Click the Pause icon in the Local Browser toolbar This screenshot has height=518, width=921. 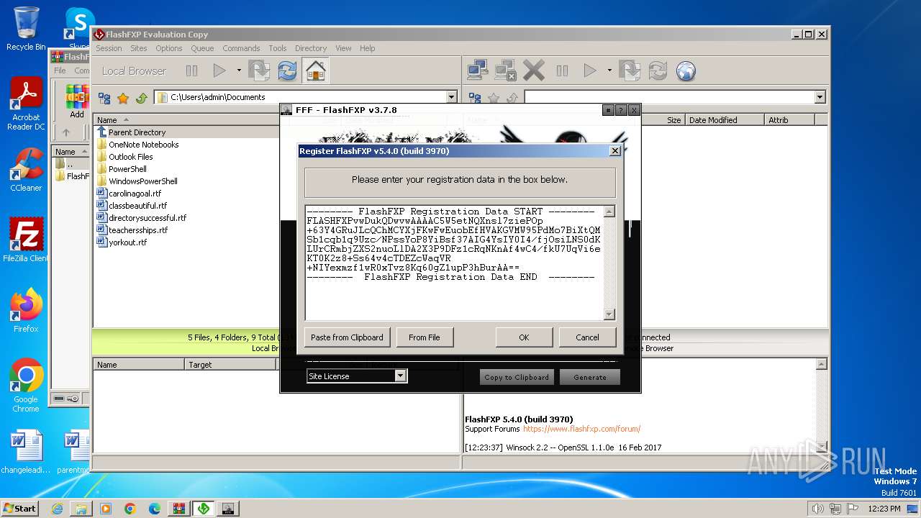192,71
